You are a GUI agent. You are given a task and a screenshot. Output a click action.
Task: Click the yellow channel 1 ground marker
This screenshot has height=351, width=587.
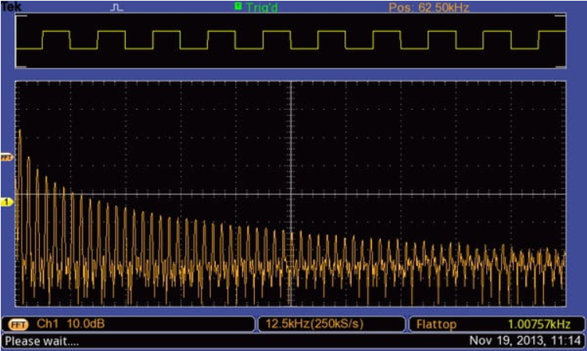point(6,202)
